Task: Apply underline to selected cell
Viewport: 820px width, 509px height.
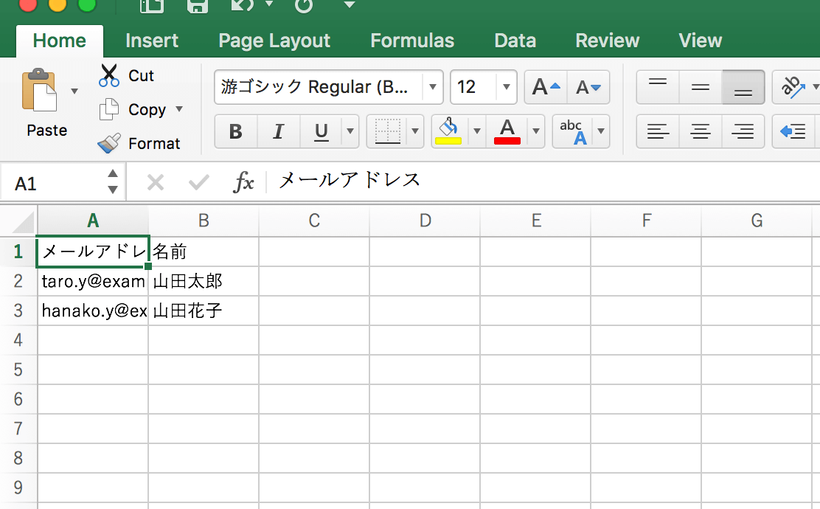Action: (320, 132)
